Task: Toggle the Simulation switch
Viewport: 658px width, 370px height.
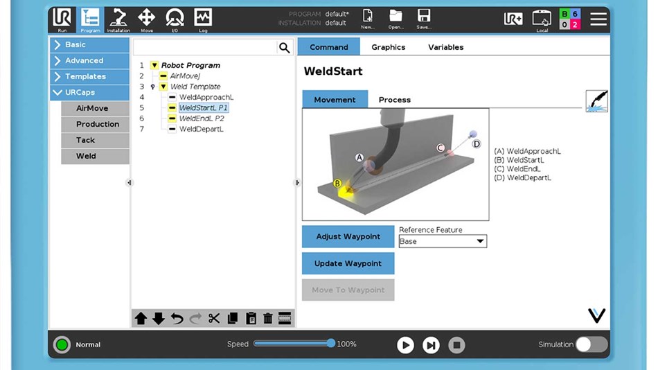Action: click(x=591, y=344)
